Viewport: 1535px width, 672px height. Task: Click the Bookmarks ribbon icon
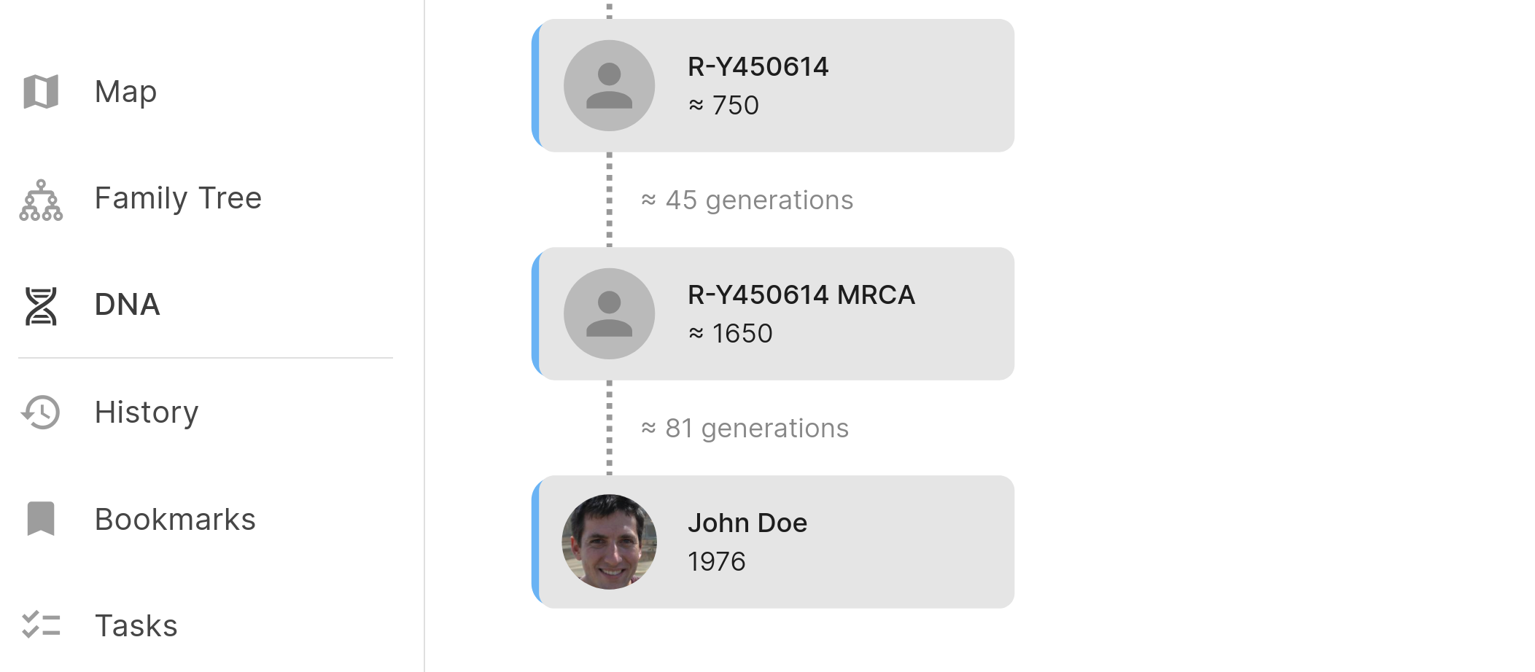(x=41, y=518)
